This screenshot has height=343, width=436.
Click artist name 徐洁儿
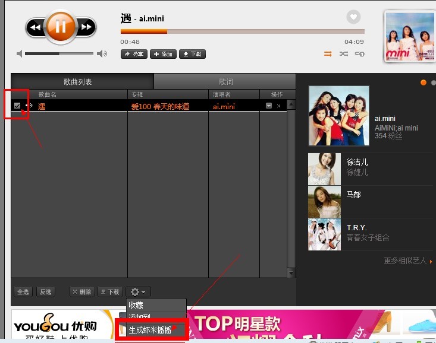click(357, 162)
